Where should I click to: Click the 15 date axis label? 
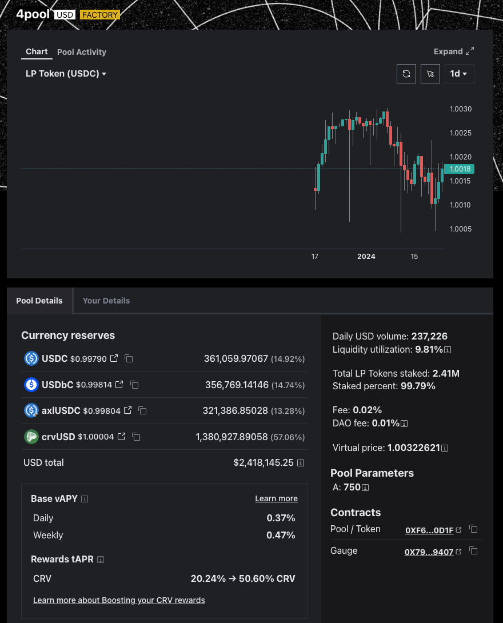coord(414,257)
